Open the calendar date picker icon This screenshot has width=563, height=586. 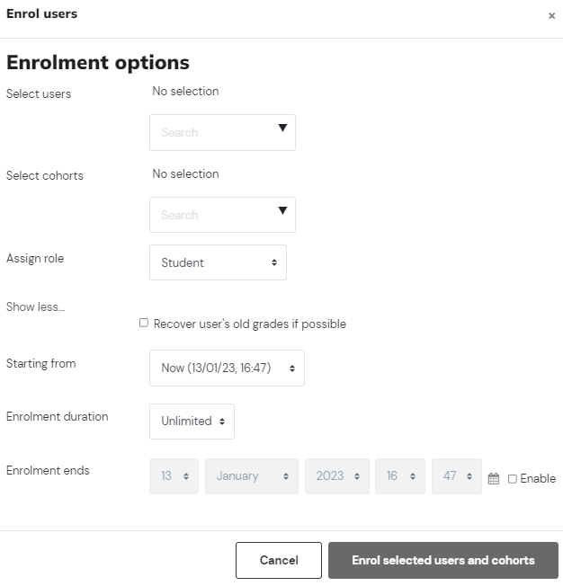494,478
